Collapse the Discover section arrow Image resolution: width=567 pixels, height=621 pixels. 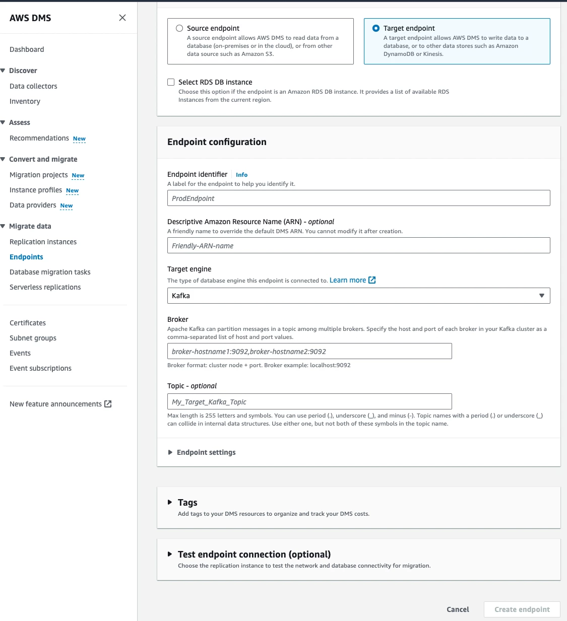(3, 71)
